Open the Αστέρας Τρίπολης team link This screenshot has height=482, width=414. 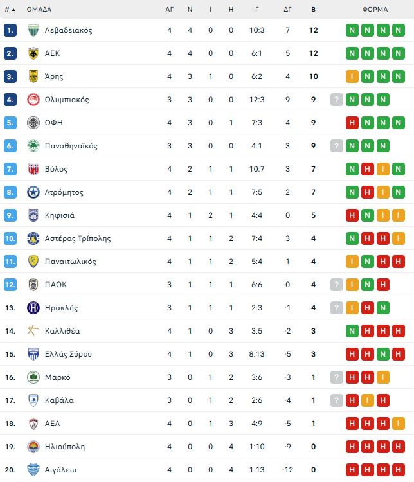point(78,238)
